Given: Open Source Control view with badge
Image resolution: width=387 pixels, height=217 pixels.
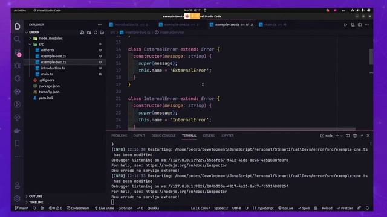Looking at the screenshot, I should tap(18, 52).
